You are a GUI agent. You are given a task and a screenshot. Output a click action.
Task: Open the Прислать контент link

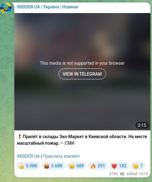tap(61, 156)
